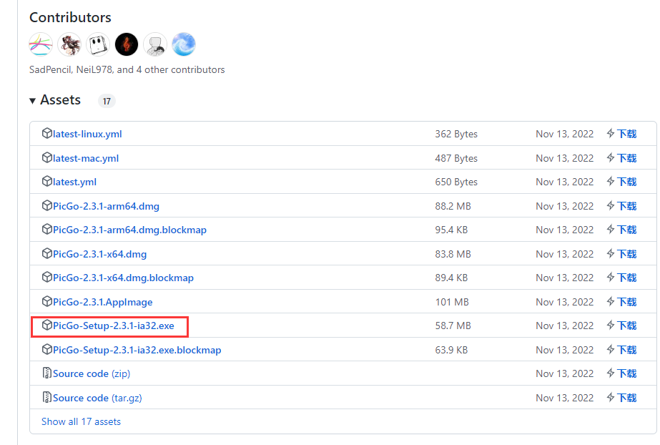Download PicGo-Setup-2.3.1-ia32.exe installer link
The image size is (660, 445).
tap(114, 326)
